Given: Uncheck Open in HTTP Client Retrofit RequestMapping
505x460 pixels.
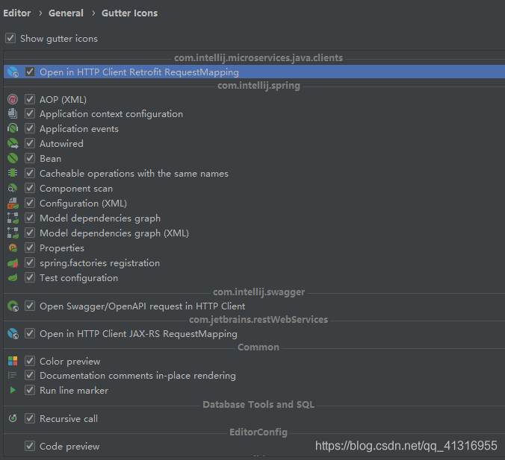Looking at the screenshot, I should click(x=30, y=72).
